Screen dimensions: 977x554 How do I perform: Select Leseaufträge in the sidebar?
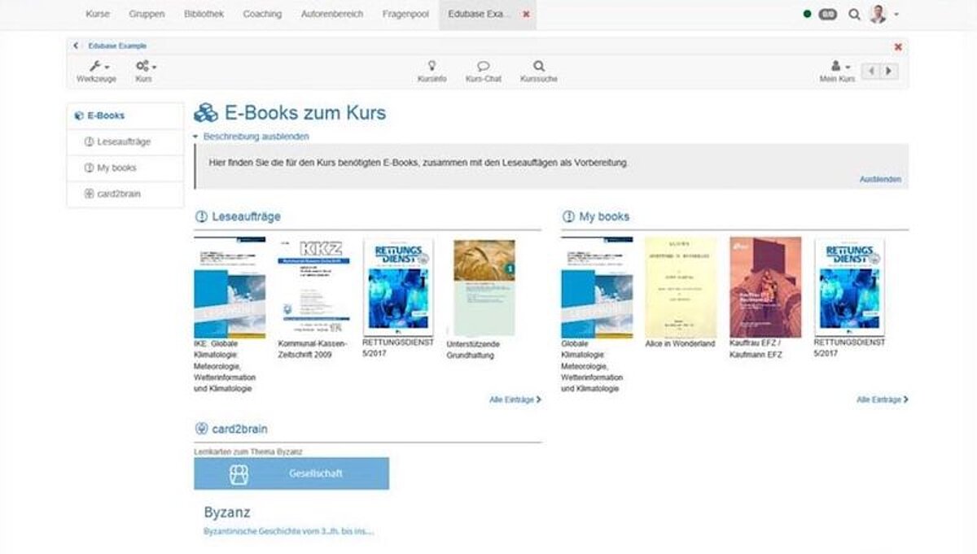coord(124,142)
